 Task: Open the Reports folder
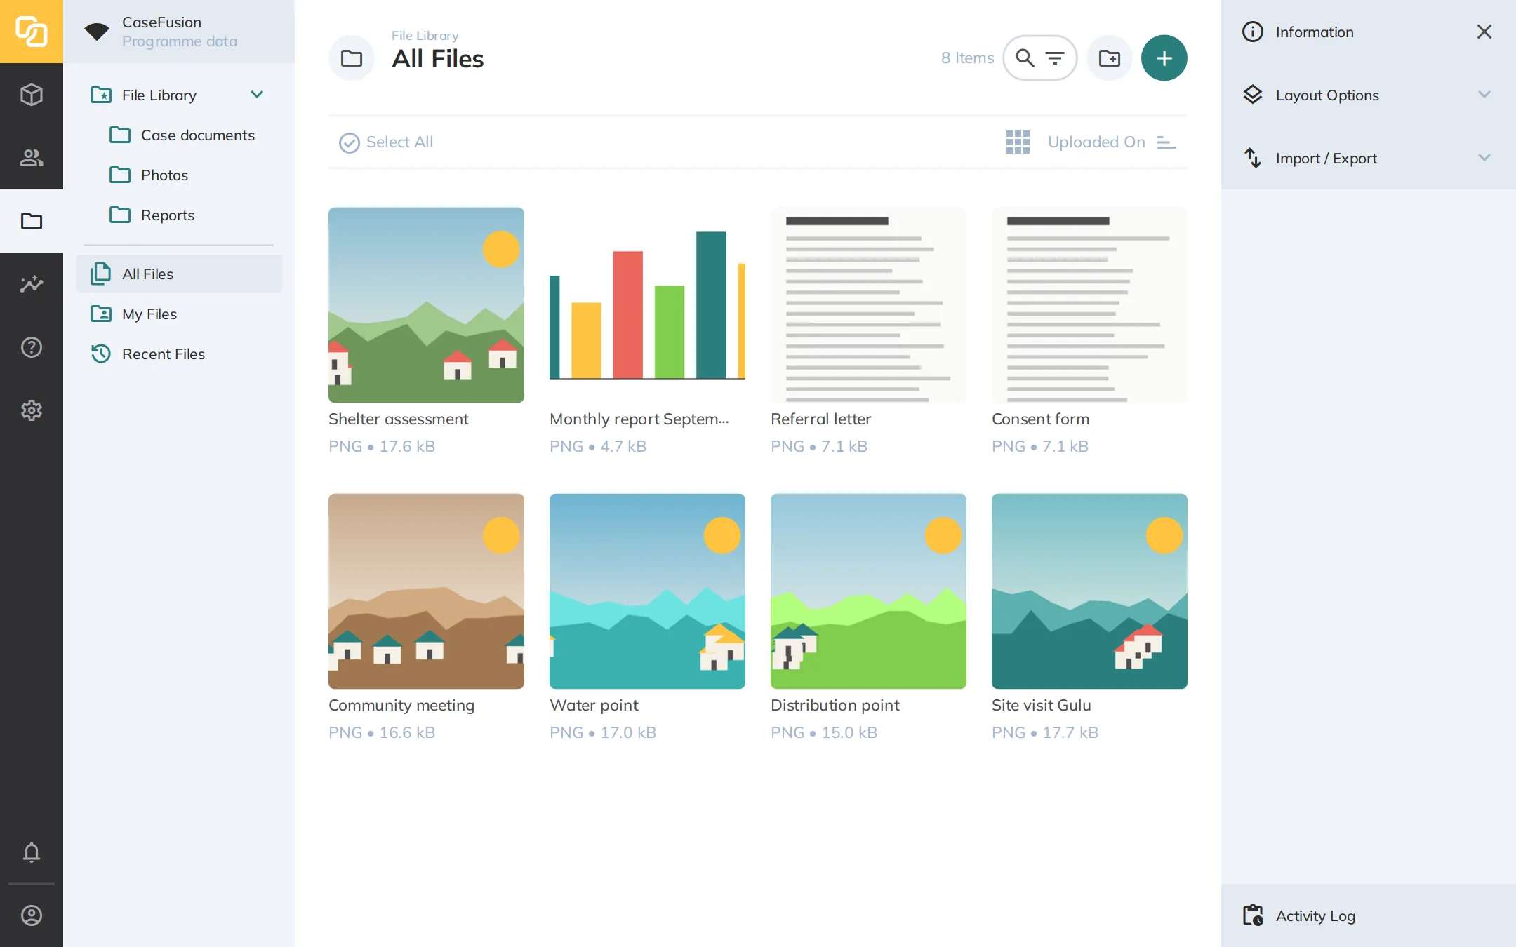tap(152, 215)
